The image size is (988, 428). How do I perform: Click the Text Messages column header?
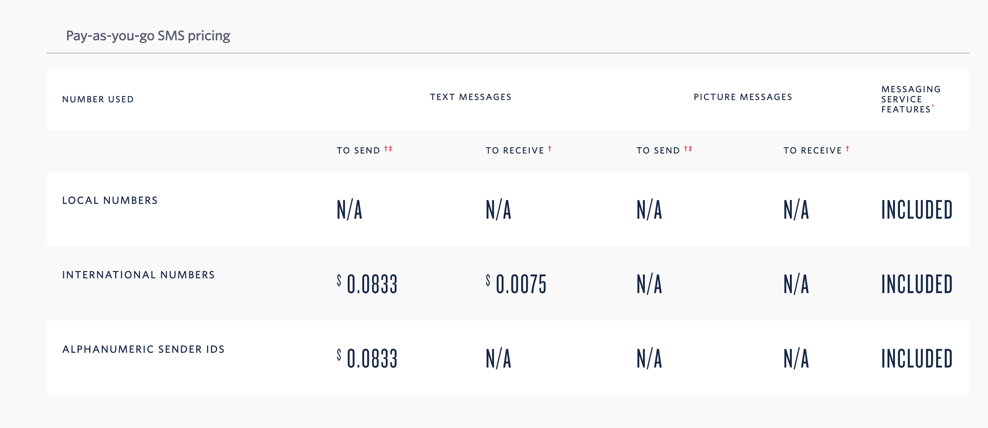click(471, 97)
